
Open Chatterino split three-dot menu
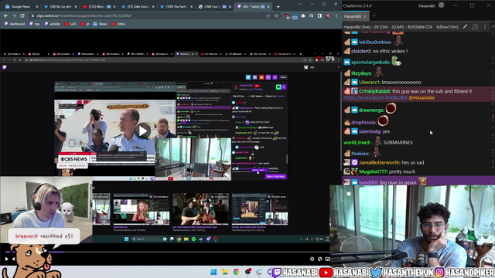[485, 27]
